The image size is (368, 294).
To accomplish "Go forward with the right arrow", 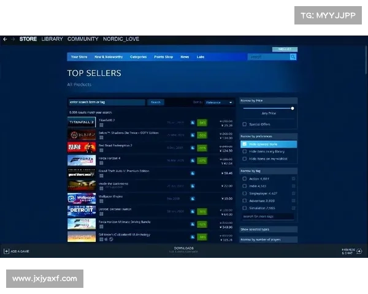I will [13, 39].
